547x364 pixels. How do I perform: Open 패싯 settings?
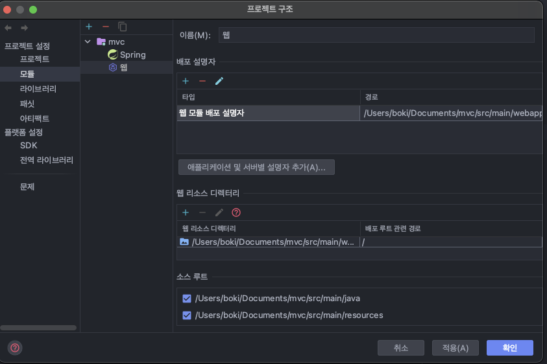click(x=27, y=104)
